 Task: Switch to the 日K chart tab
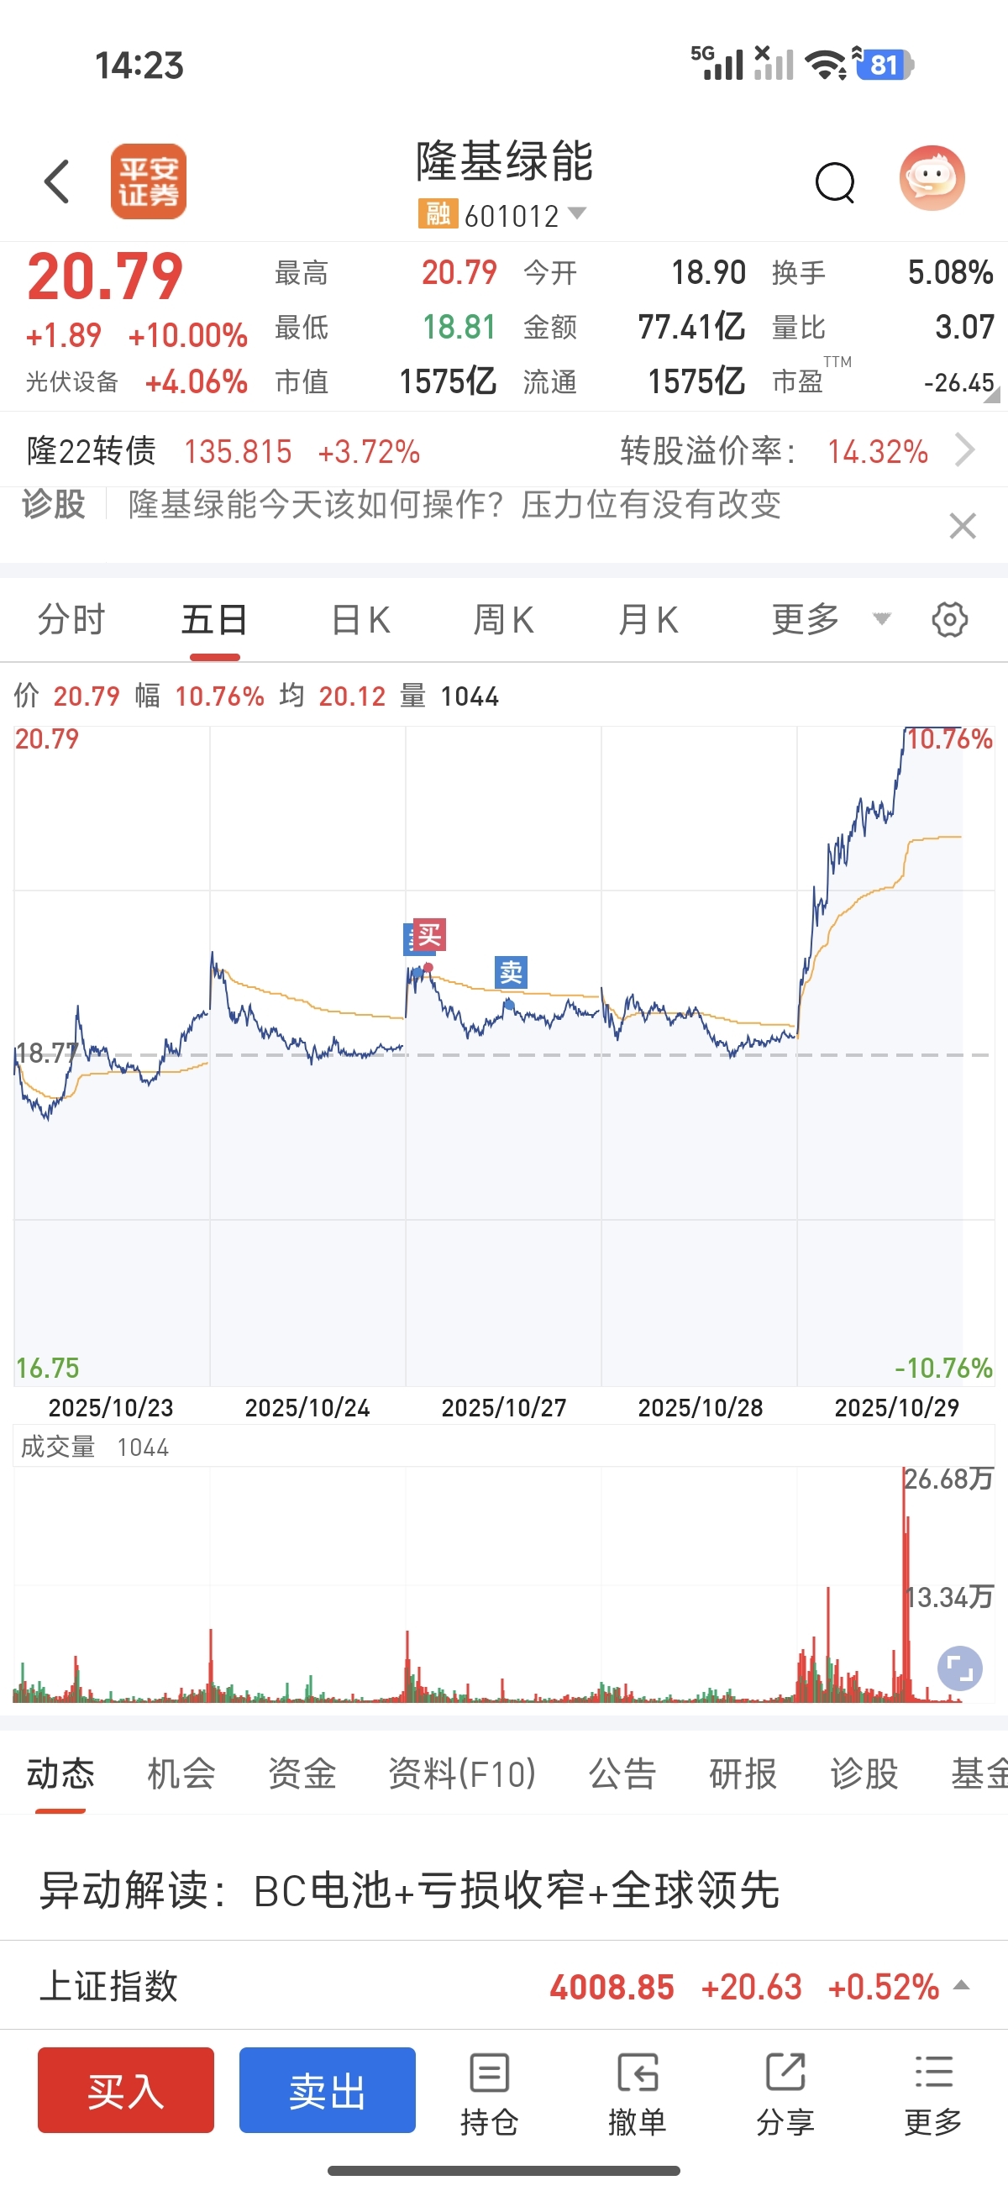point(360,620)
